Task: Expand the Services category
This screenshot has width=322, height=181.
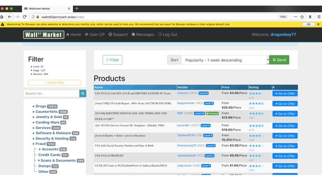Action: [x=41, y=128]
